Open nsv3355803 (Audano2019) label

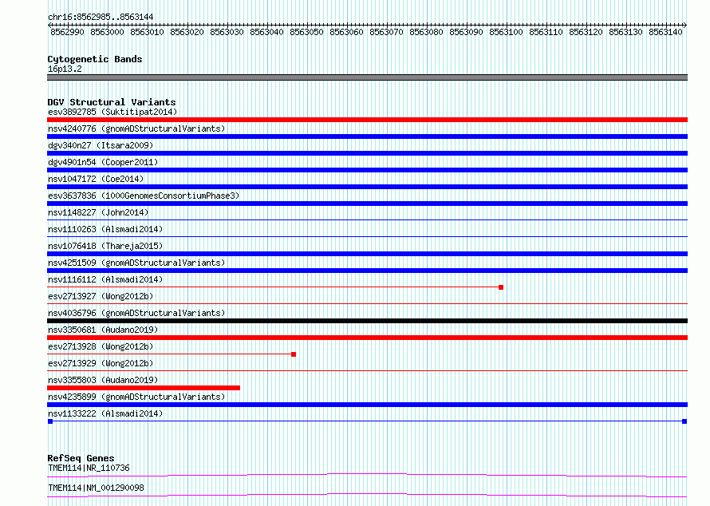click(x=103, y=380)
